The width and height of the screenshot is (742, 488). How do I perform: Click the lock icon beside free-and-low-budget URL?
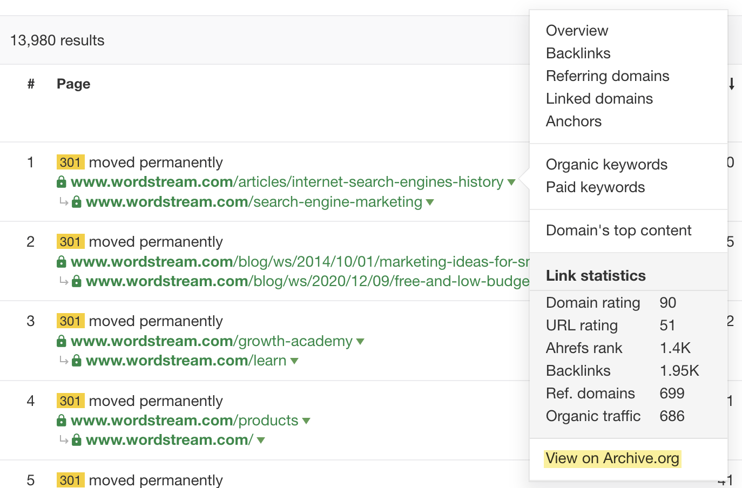pos(77,282)
